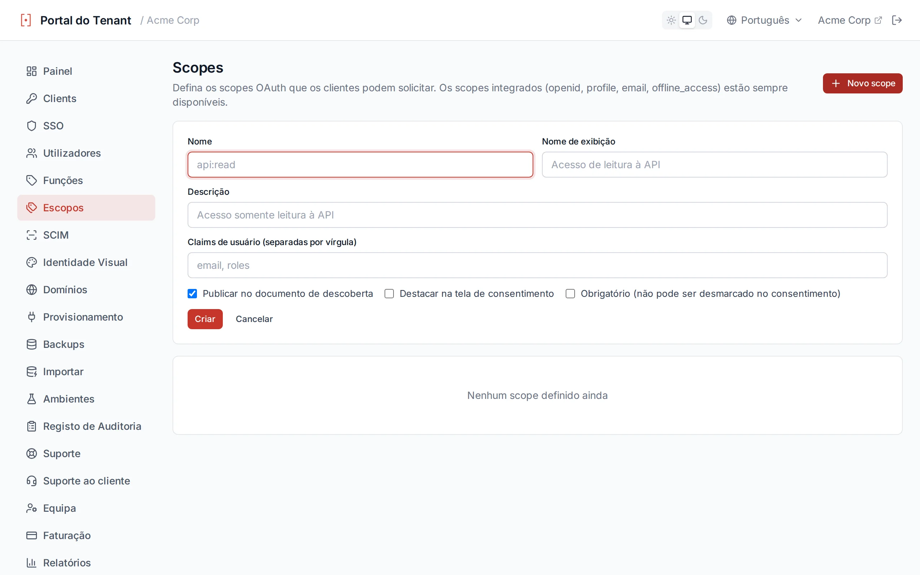Image resolution: width=920 pixels, height=575 pixels.
Task: Open Suporte ao cliente
Action: [86, 481]
